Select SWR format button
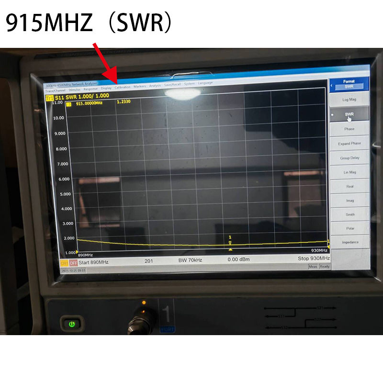Image resolution: width=383 pixels, height=383 pixels. [349, 114]
